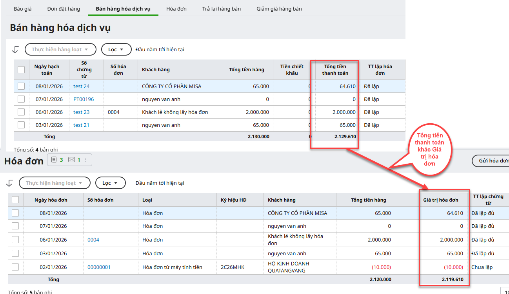This screenshot has height=294, width=509.
Task: Click the down-arrow icon in the Bán hàng toolbar
Action: 15,50
